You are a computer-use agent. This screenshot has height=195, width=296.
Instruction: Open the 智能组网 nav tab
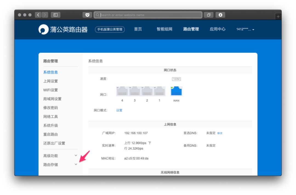coord(164,29)
